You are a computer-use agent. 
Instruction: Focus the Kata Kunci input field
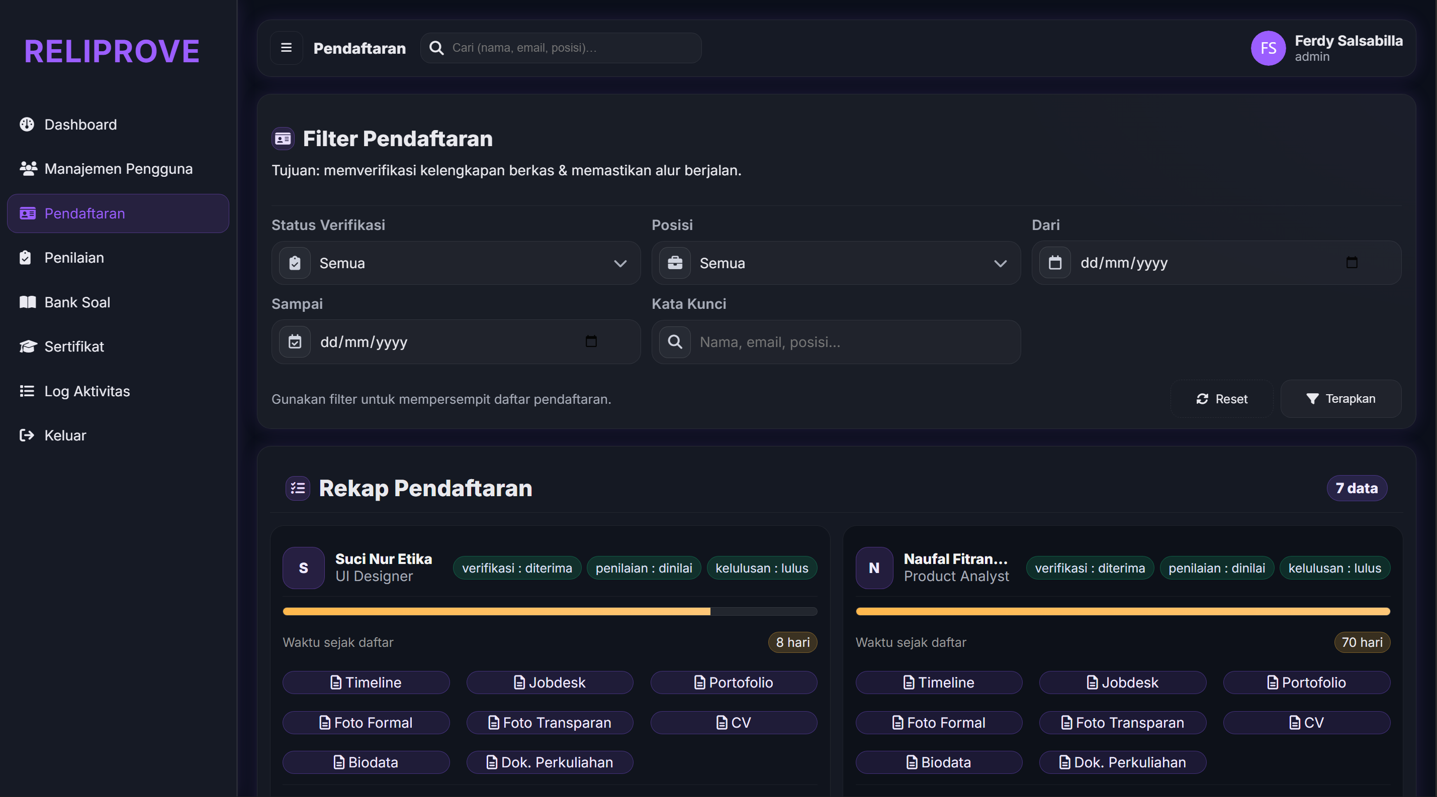coord(836,341)
